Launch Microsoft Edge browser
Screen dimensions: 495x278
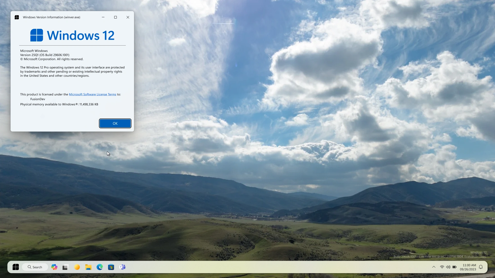pos(100,267)
